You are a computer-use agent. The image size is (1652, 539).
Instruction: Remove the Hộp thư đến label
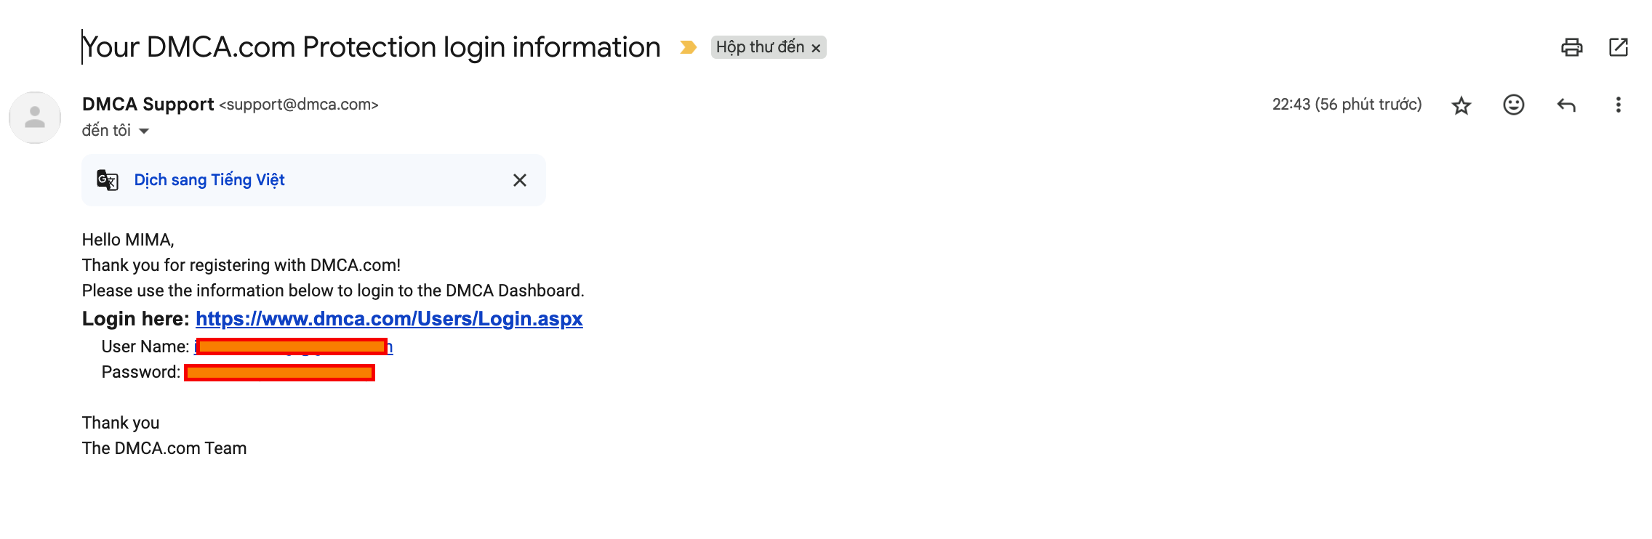click(x=817, y=48)
